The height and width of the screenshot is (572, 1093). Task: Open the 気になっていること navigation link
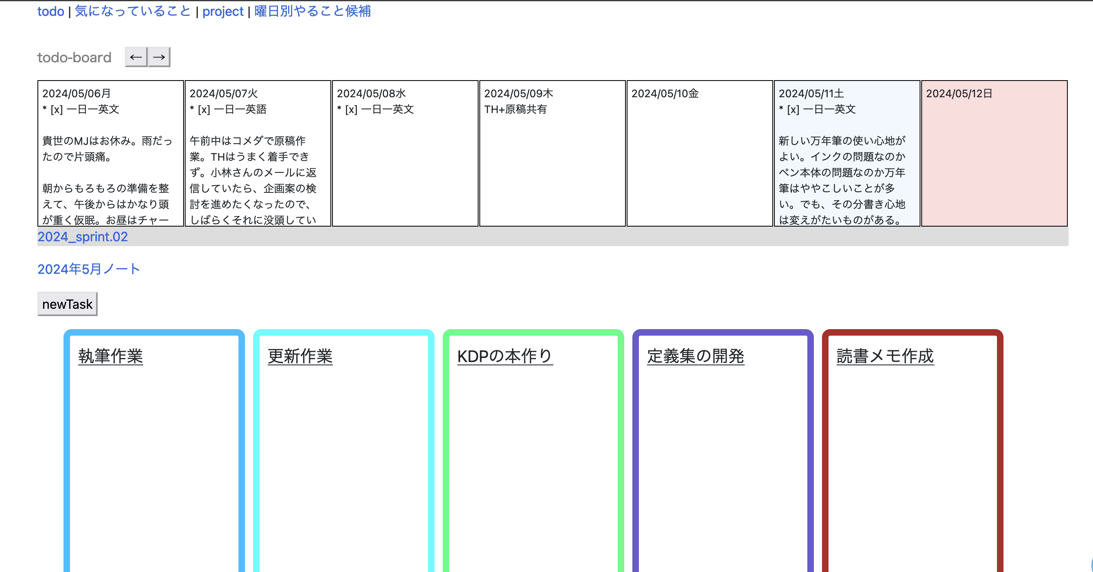(x=133, y=11)
